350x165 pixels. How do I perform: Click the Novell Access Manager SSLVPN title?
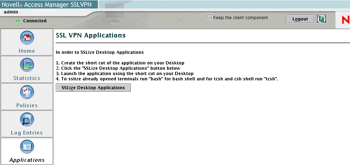click(47, 5)
